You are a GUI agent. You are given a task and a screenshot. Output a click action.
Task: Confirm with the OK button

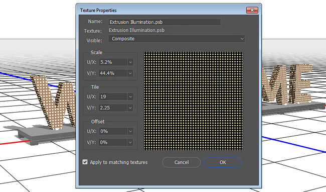point(223,162)
